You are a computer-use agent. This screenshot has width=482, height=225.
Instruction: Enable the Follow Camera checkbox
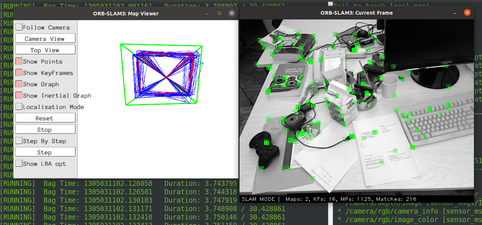click(x=19, y=26)
